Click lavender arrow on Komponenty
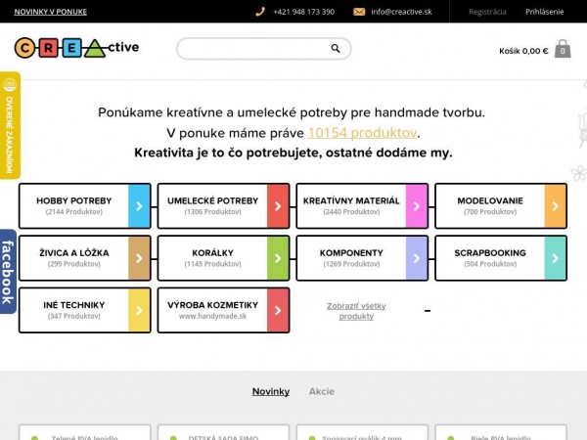The image size is (587, 440). (417, 258)
